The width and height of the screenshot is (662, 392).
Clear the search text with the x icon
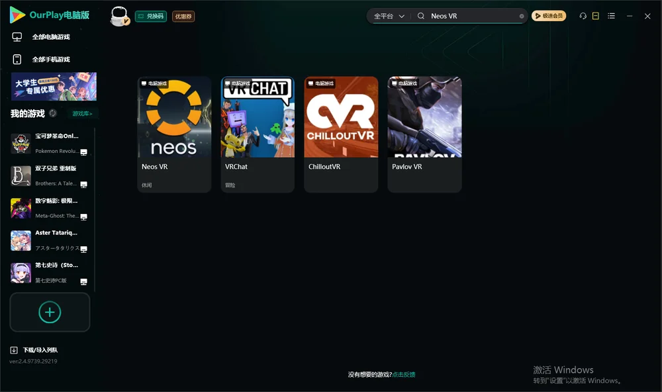(522, 17)
